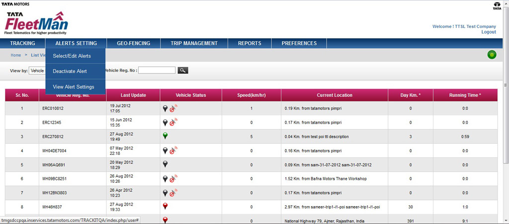
Task: Click black pin icon for MH12BN3803
Action: point(165,193)
